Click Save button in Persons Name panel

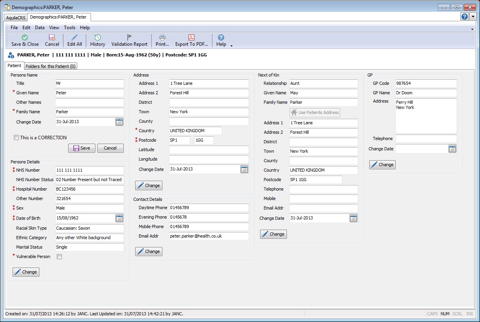tap(82, 148)
